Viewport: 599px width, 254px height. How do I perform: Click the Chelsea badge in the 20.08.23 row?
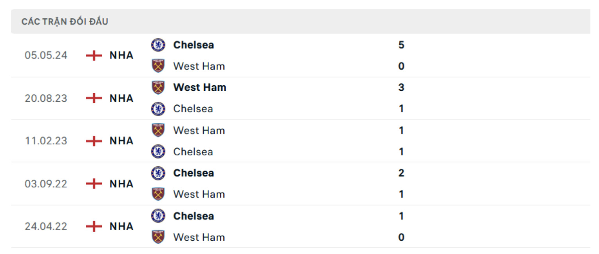tap(159, 108)
